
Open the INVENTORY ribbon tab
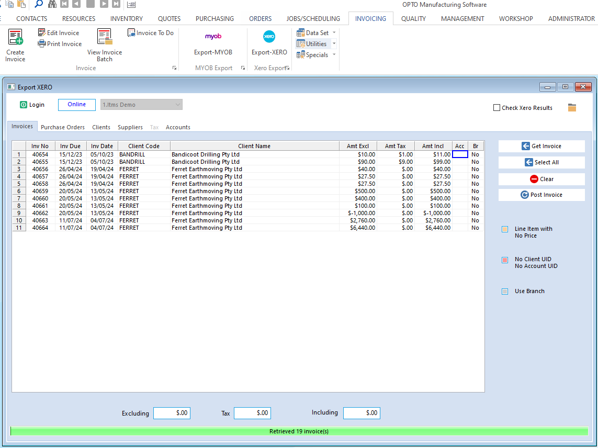coord(127,19)
